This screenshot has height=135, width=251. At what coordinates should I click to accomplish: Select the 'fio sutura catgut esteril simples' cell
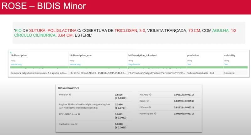[x=39, y=73]
